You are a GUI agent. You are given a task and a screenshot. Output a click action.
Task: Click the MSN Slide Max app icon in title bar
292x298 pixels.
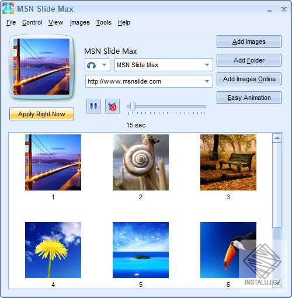tap(8, 8)
